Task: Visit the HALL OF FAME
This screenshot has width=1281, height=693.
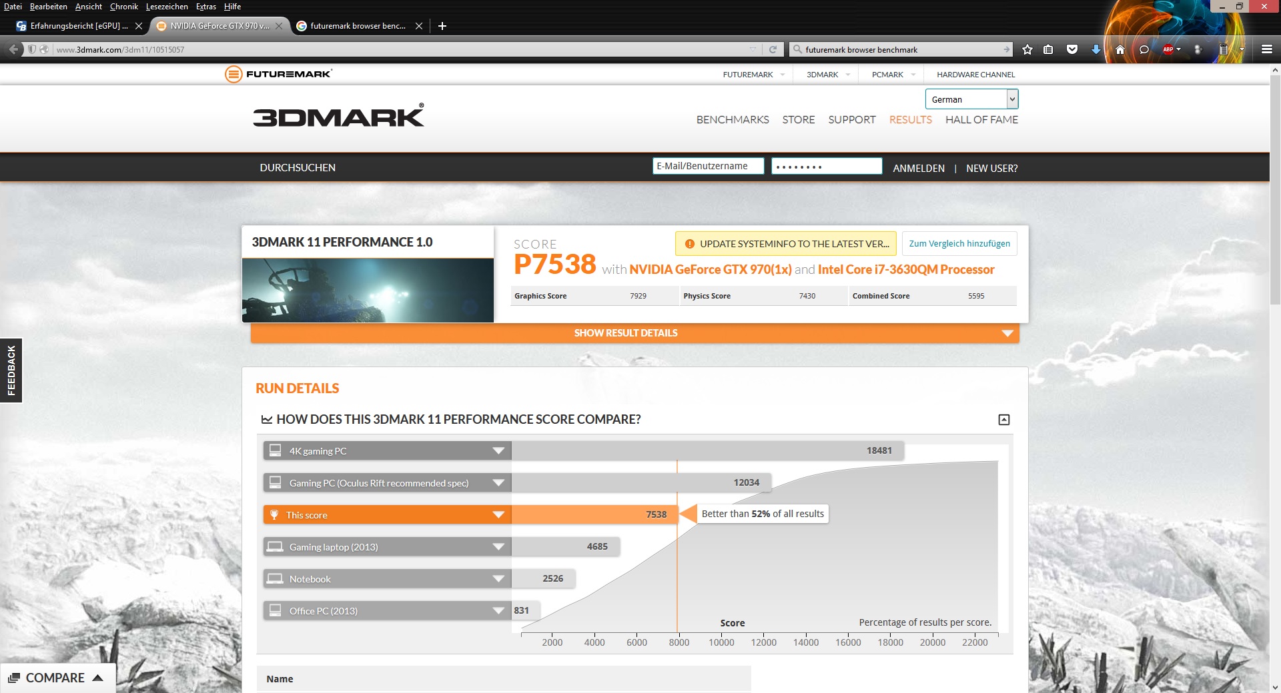Action: pyautogui.click(x=981, y=120)
